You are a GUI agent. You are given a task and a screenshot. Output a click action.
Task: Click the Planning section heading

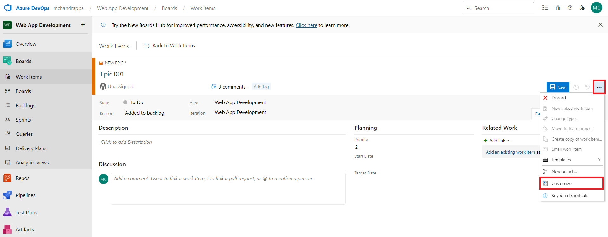366,128
